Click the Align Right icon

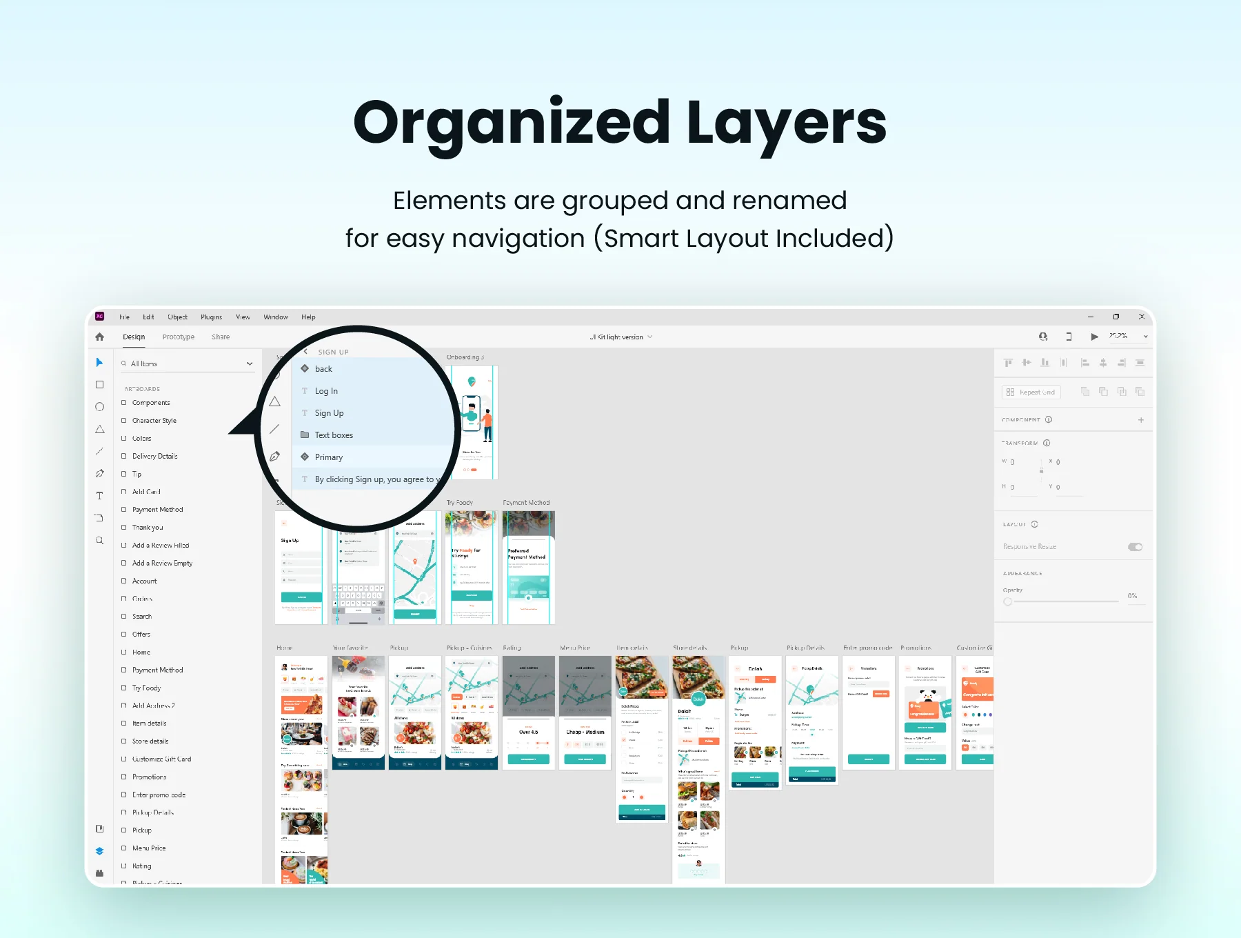1122,363
